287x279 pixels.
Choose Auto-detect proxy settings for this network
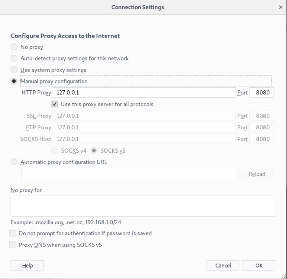[14, 59]
